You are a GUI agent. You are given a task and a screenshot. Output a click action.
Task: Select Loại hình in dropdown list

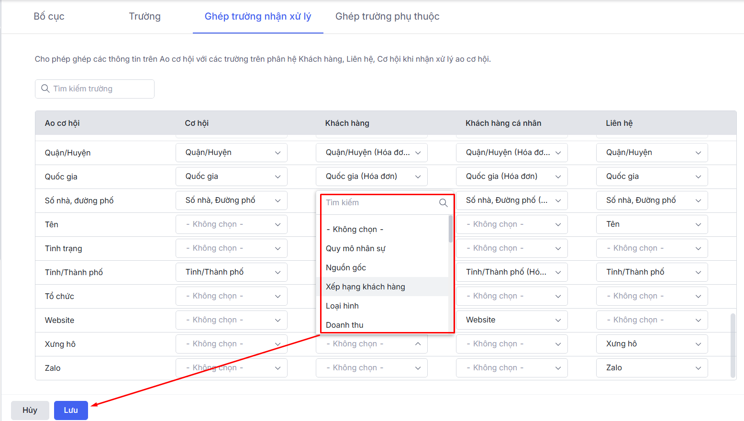point(342,306)
